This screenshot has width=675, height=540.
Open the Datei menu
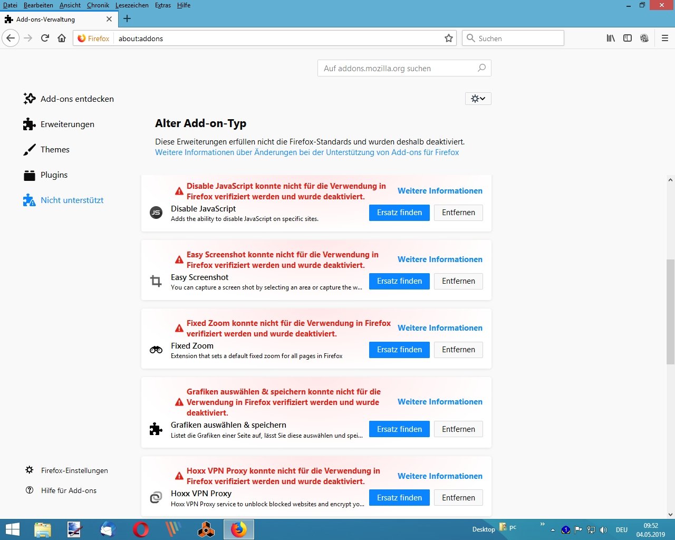pos(10,5)
